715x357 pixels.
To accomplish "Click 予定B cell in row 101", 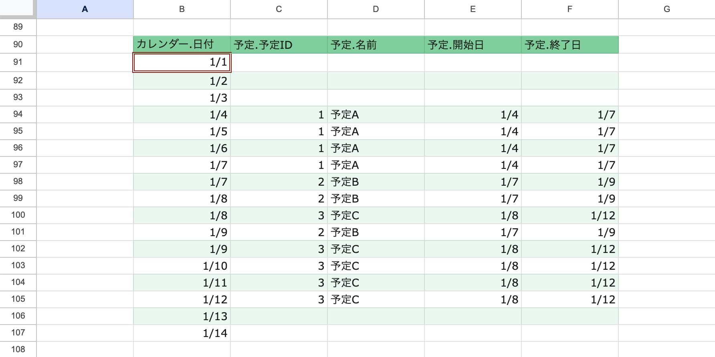I will tap(376, 232).
